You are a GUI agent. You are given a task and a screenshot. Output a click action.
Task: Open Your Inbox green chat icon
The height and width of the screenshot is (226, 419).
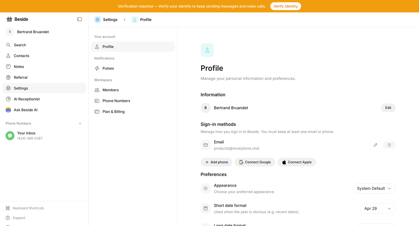10,136
